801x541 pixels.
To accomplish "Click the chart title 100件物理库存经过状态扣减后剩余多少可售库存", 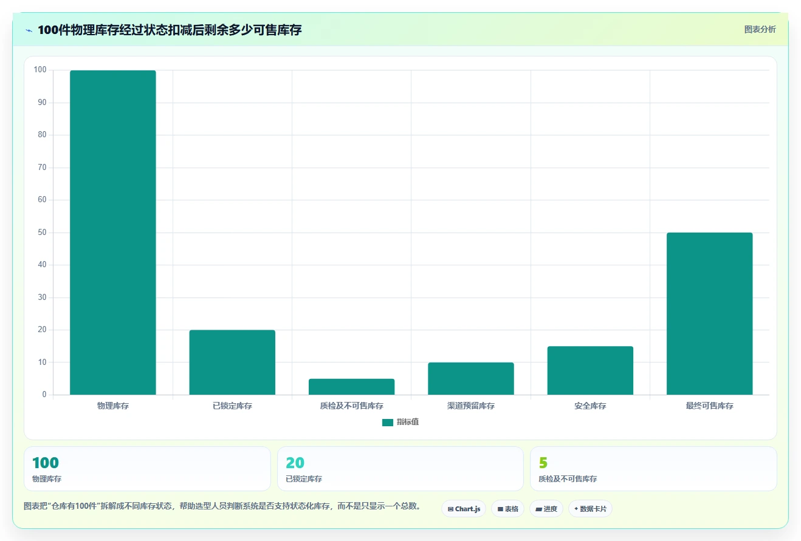I will point(170,30).
